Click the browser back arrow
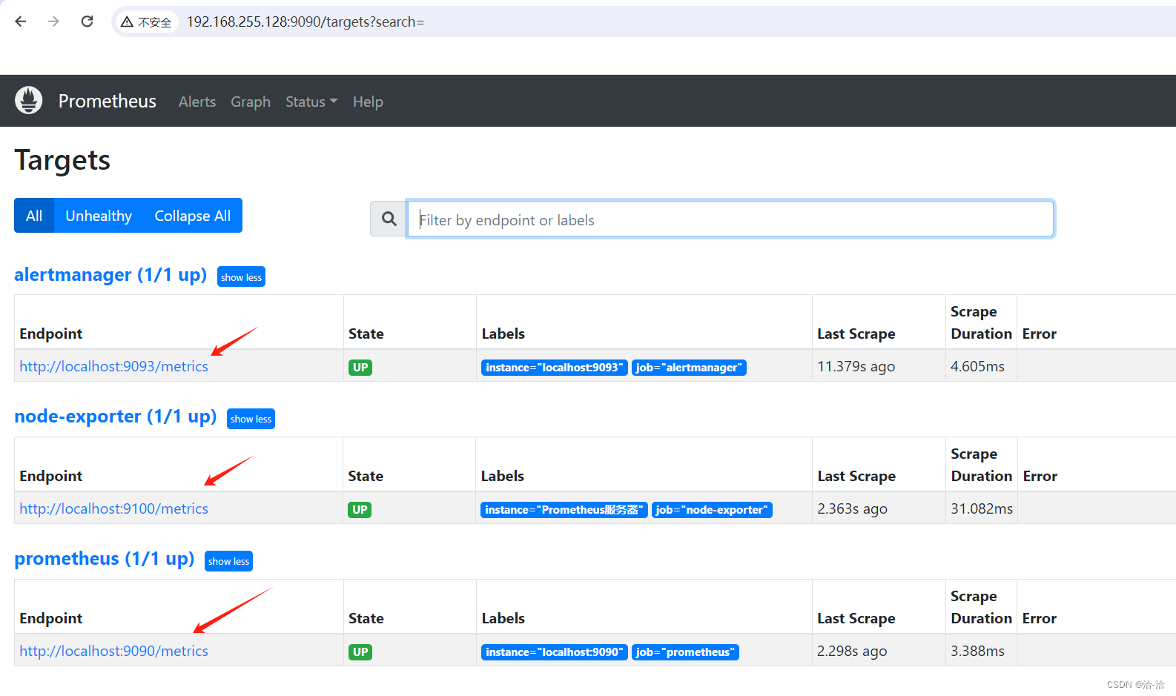1176x696 pixels. 21,21
